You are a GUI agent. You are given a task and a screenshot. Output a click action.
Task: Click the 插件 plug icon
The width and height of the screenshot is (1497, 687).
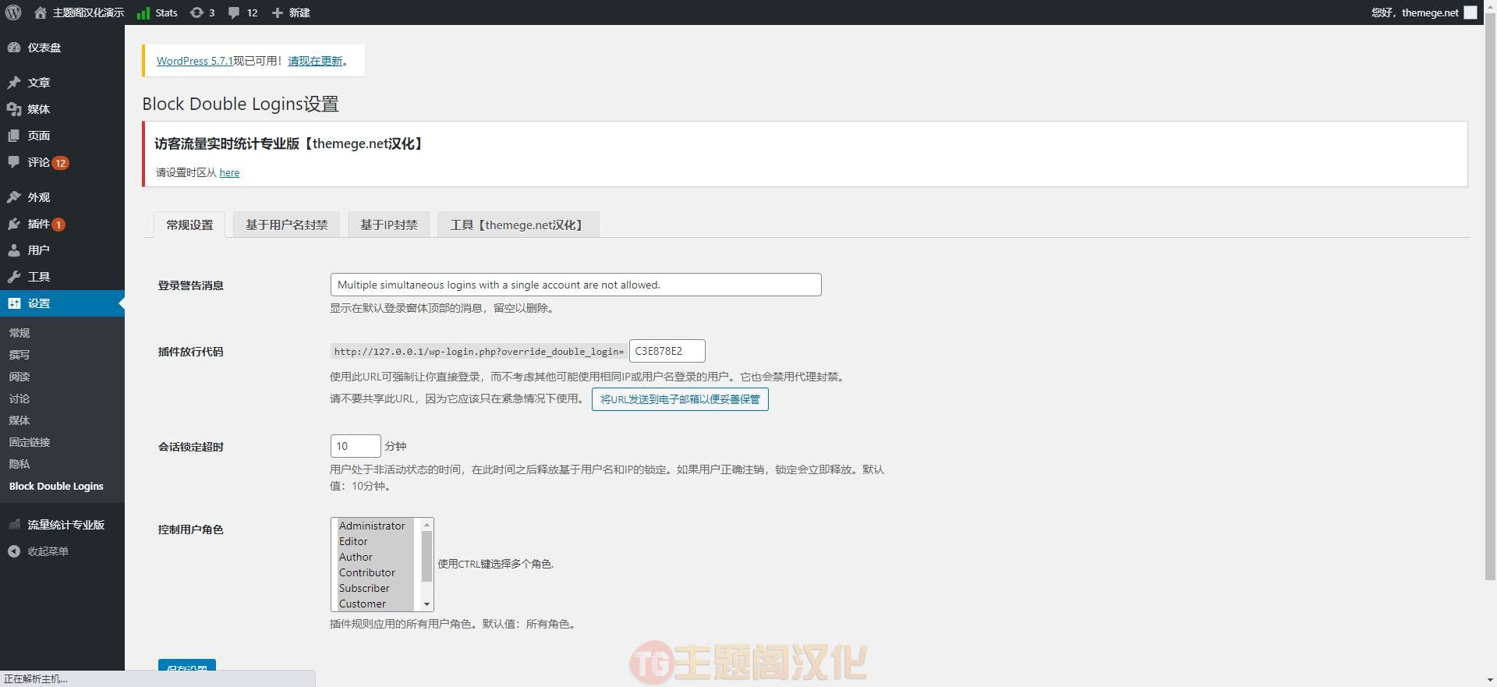pos(14,224)
